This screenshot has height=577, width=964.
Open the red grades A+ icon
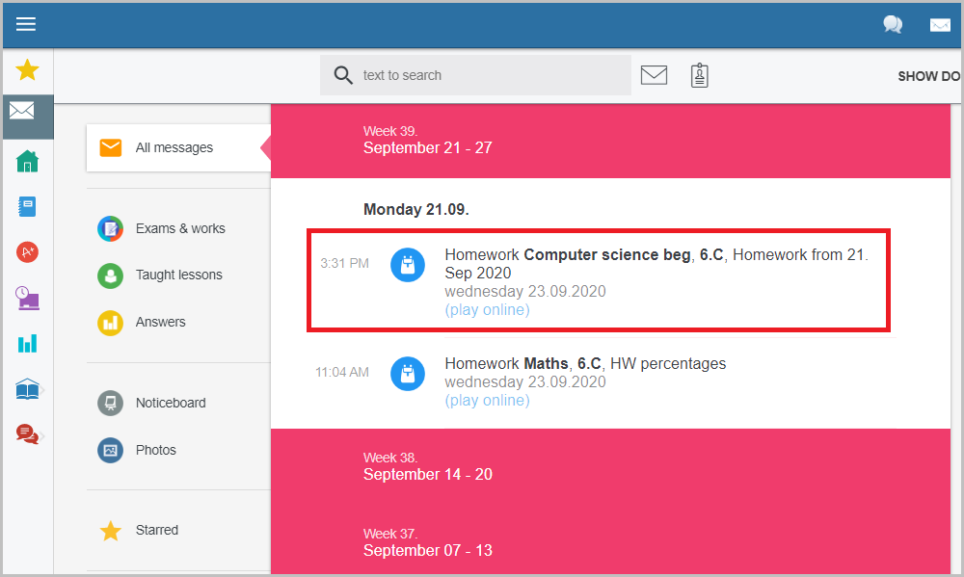coord(27,252)
